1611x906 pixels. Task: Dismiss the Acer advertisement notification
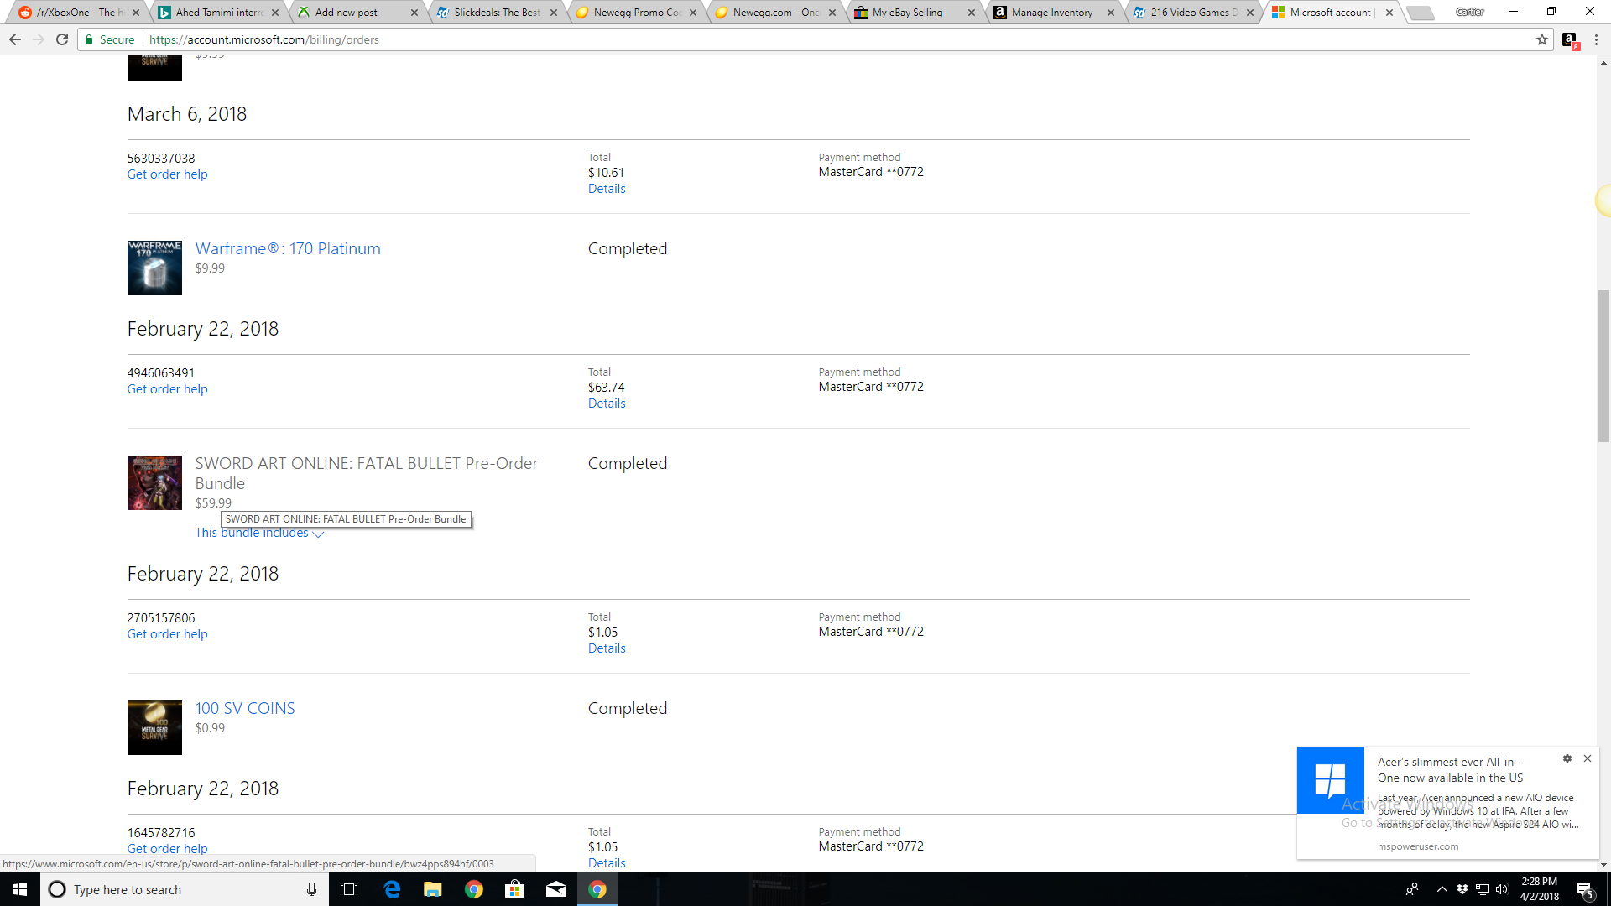coord(1588,758)
